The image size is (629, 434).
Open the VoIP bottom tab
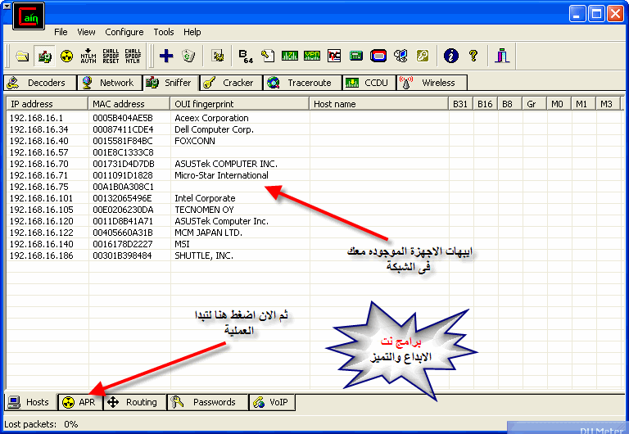(272, 402)
